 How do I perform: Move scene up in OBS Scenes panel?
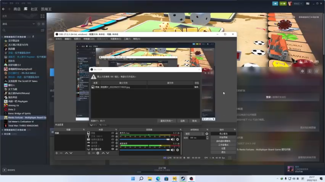66,153
